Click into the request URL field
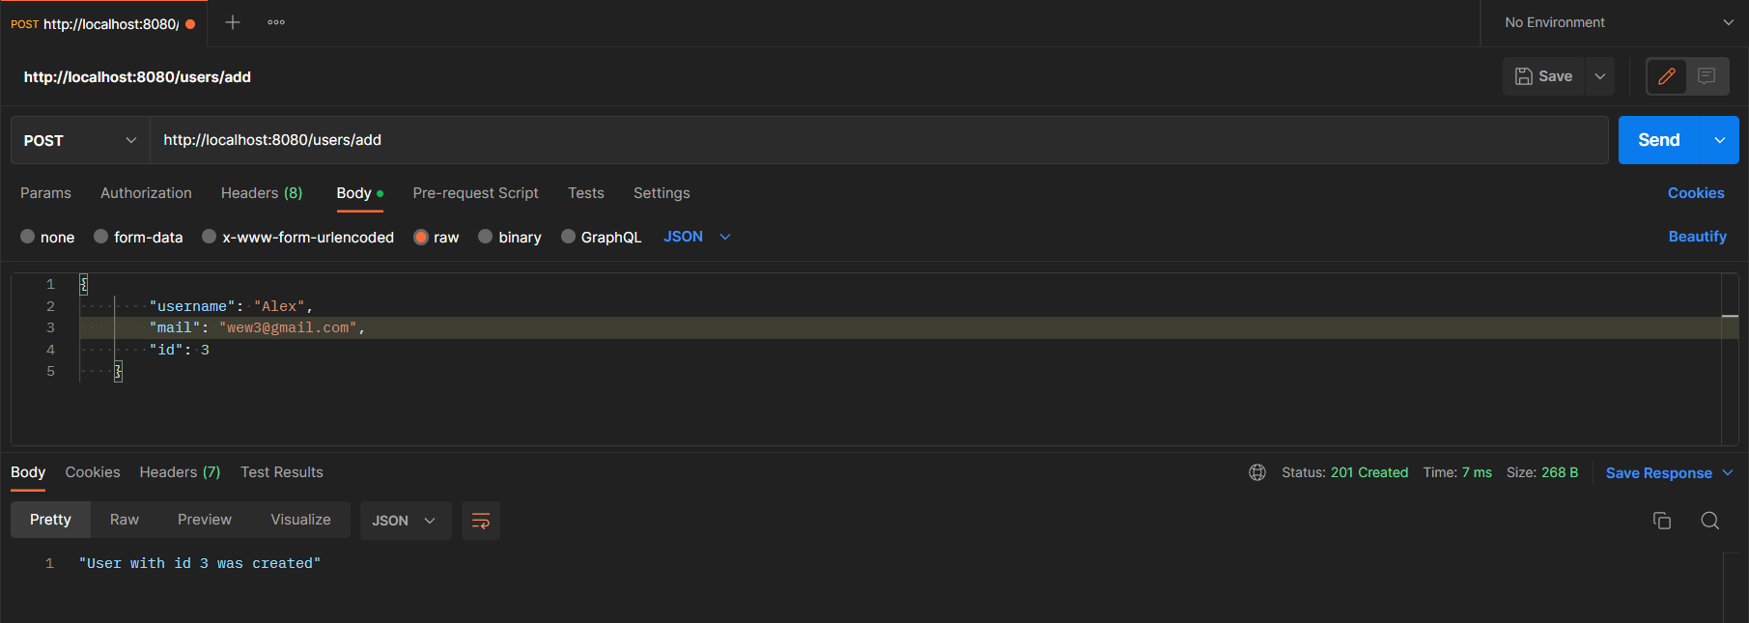The height and width of the screenshot is (623, 1749). tap(869, 140)
